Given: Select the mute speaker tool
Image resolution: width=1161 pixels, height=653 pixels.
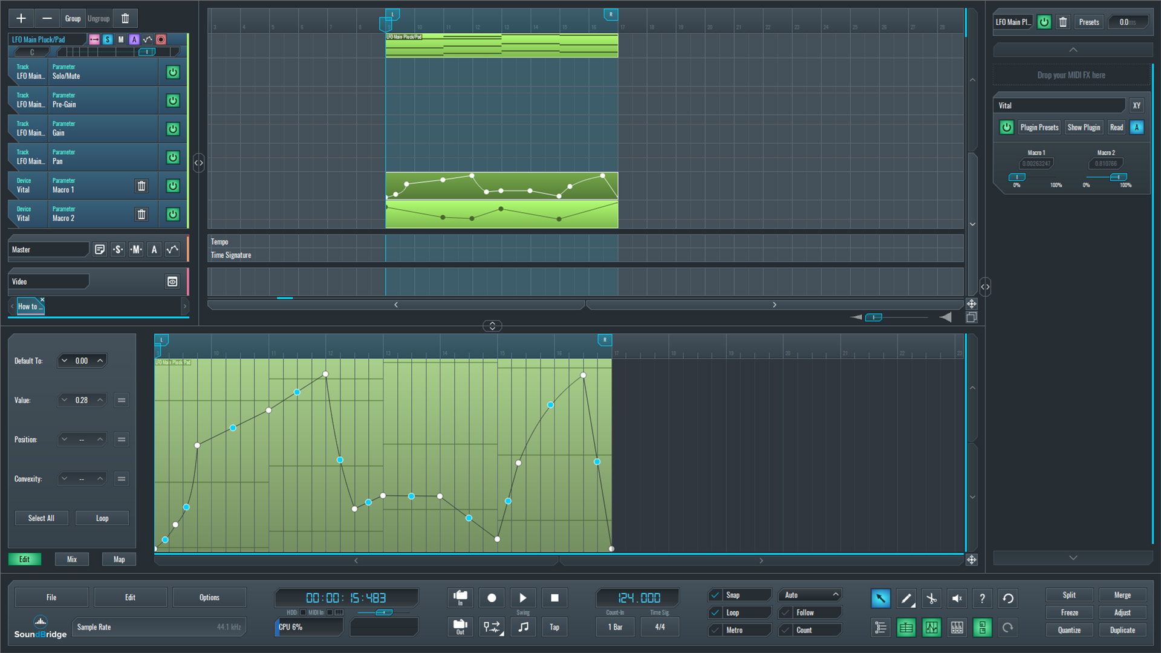Looking at the screenshot, I should [957, 598].
